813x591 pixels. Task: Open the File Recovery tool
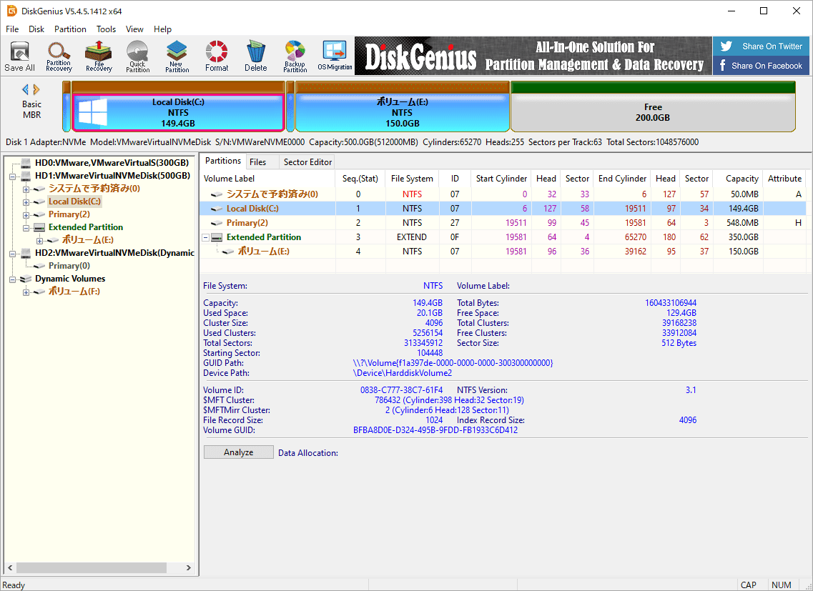(98, 55)
